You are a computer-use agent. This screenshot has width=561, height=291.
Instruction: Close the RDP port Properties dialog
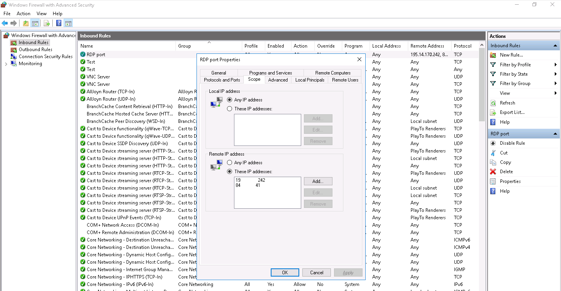[x=359, y=60]
